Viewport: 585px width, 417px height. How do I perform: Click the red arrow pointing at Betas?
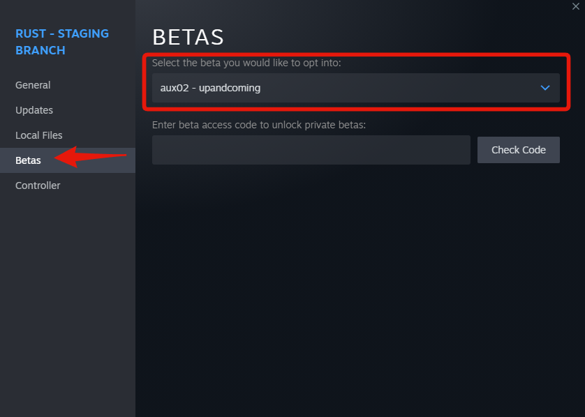coord(90,156)
